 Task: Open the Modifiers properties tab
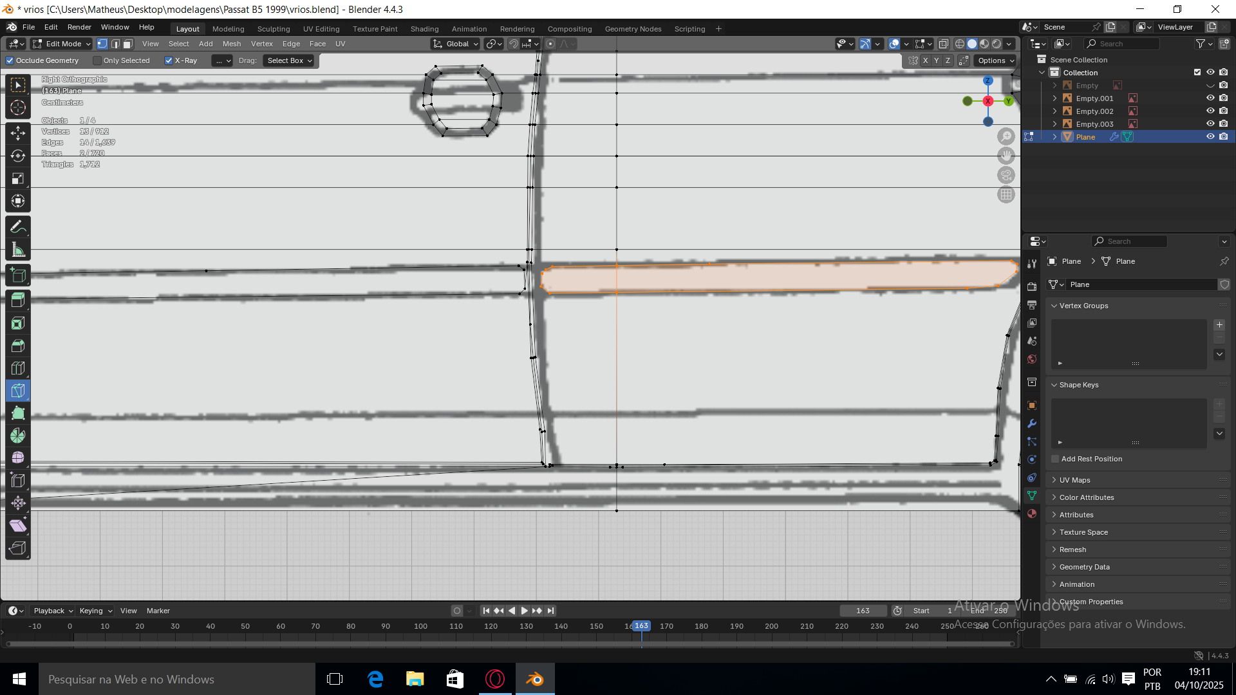click(1032, 423)
